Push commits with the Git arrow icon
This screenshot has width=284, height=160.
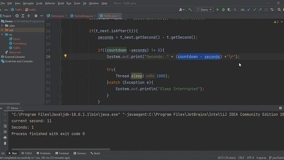[x=260, y=10]
